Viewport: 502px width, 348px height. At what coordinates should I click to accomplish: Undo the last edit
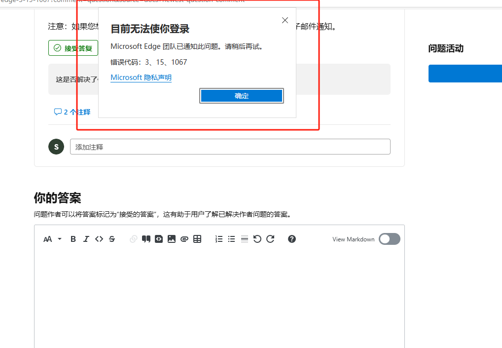click(257, 239)
